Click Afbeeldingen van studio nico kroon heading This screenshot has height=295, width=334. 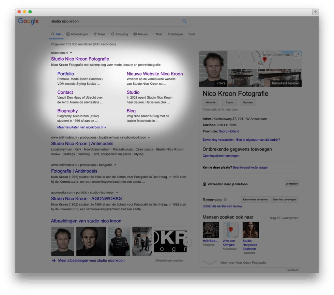pyautogui.click(x=86, y=221)
